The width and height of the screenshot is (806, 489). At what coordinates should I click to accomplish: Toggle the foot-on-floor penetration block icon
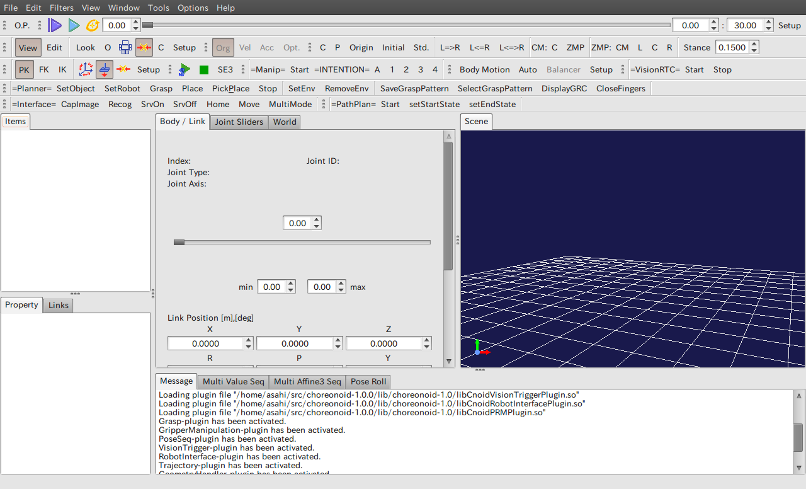(x=105, y=69)
